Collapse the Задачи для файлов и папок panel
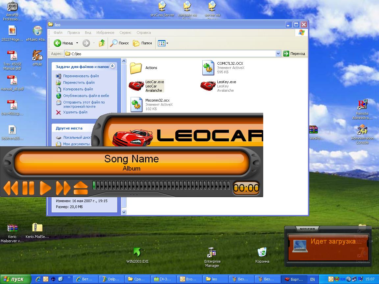This screenshot has height=284, width=379. [113, 66]
